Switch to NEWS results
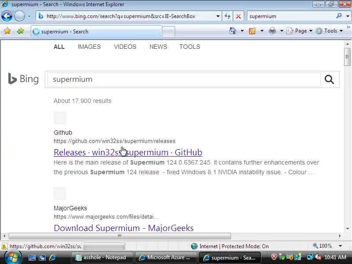Viewport: 352px width, 264px height. pos(158,47)
